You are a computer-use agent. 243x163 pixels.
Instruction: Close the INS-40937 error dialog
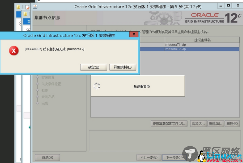pos(134,34)
